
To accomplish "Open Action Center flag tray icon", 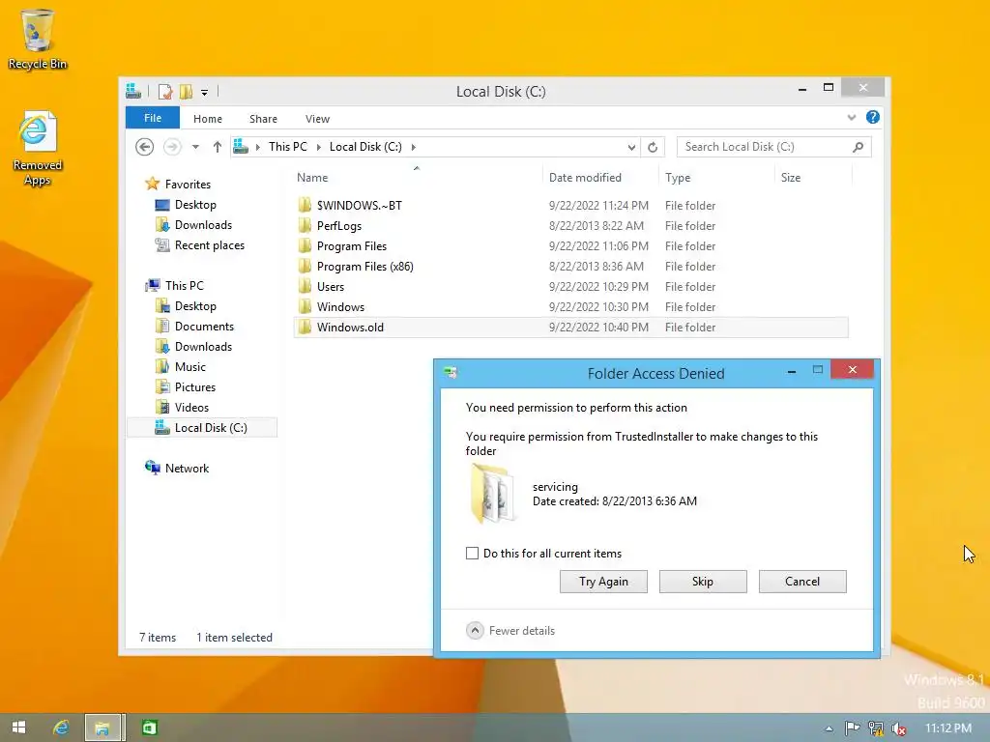I will tap(852, 728).
